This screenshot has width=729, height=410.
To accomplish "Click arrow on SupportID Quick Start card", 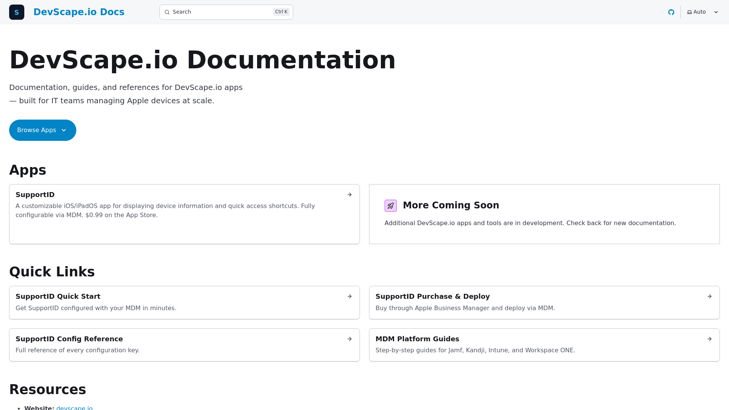I will (x=350, y=296).
